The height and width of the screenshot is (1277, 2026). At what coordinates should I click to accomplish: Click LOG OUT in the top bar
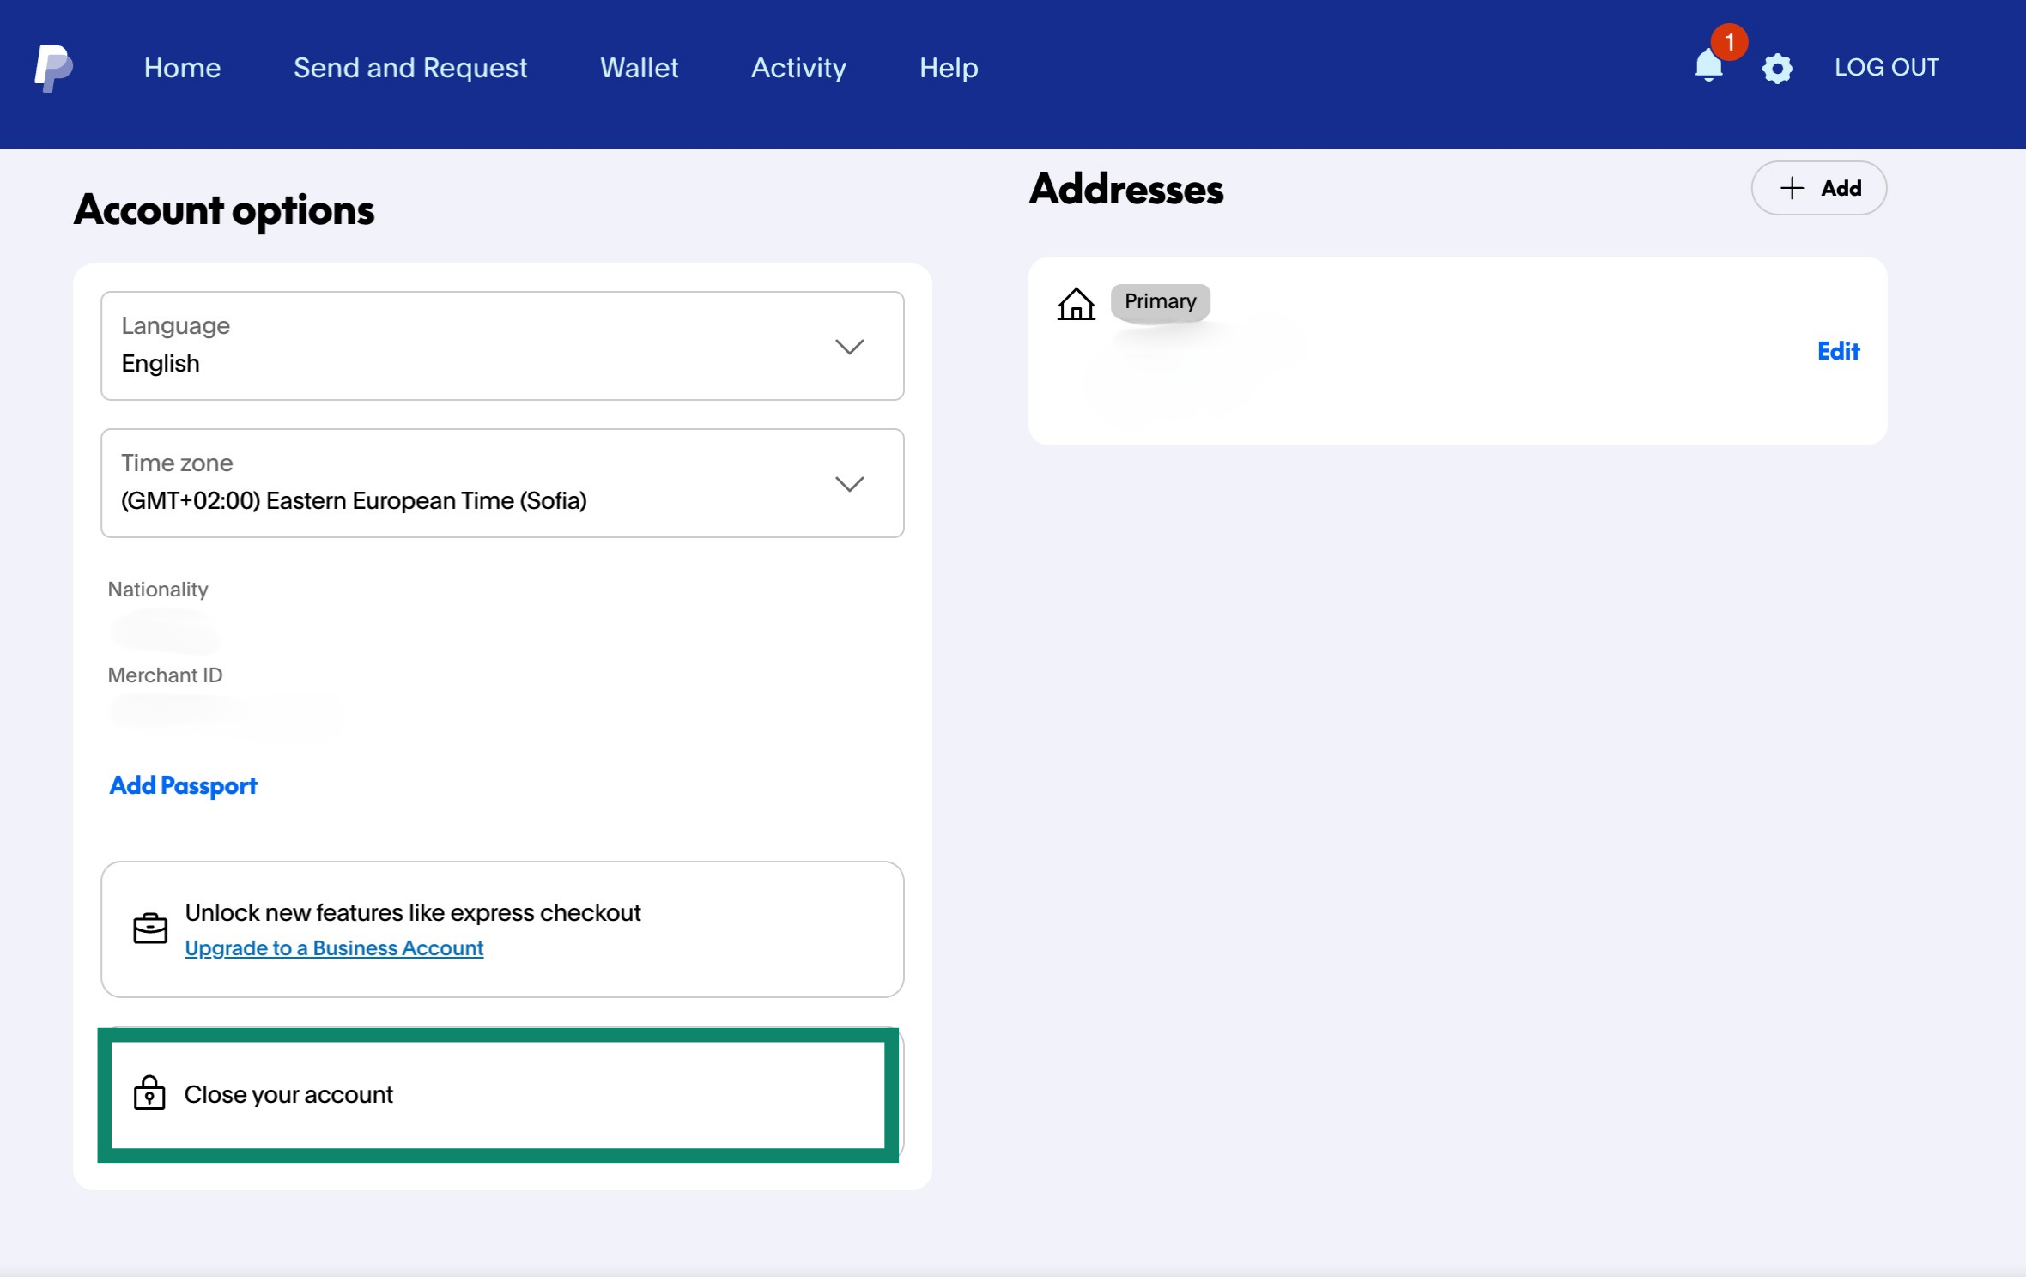tap(1886, 66)
